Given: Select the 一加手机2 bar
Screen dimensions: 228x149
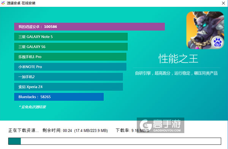Looking at the screenshot, I should click(68, 77).
